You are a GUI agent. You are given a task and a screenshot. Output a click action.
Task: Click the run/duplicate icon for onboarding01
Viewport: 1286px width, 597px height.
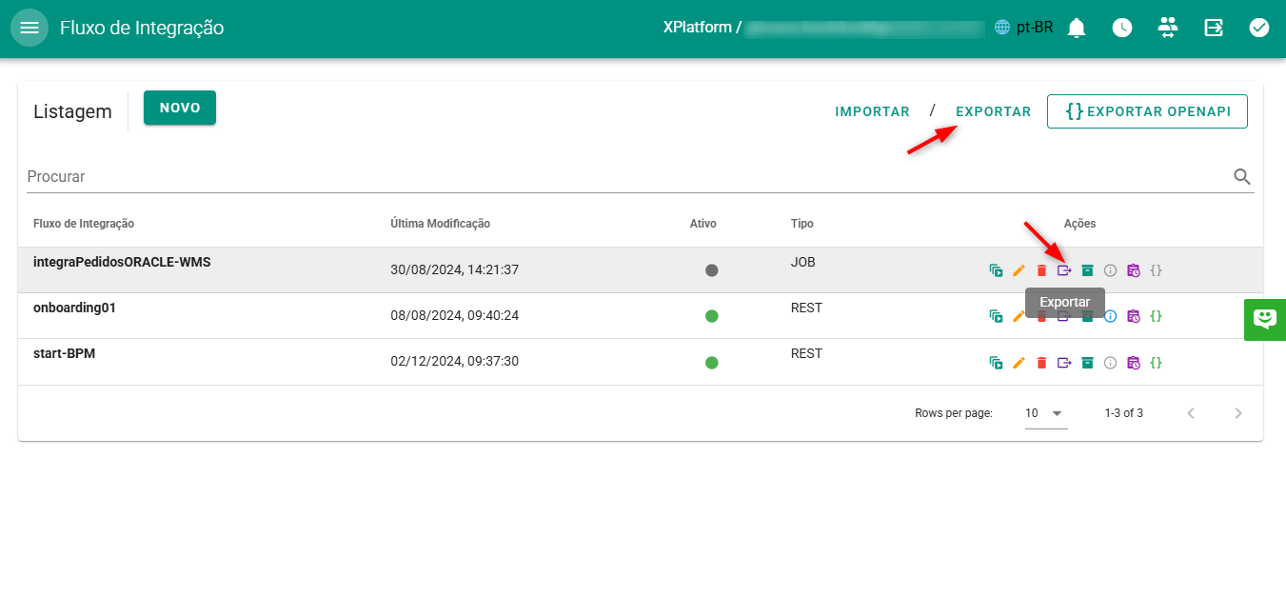(x=996, y=316)
